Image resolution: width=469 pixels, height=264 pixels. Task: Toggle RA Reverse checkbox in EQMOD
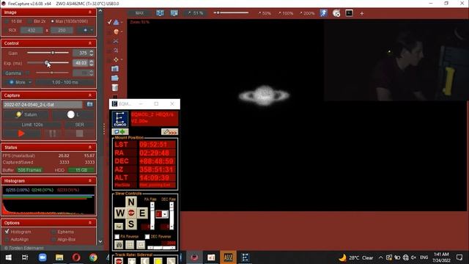point(117,236)
